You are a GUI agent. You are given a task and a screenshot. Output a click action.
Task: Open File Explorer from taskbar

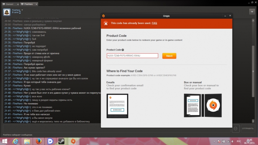(27, 141)
